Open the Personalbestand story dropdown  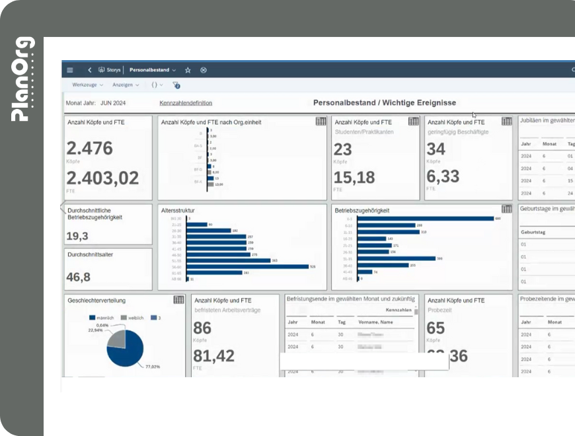(x=153, y=70)
